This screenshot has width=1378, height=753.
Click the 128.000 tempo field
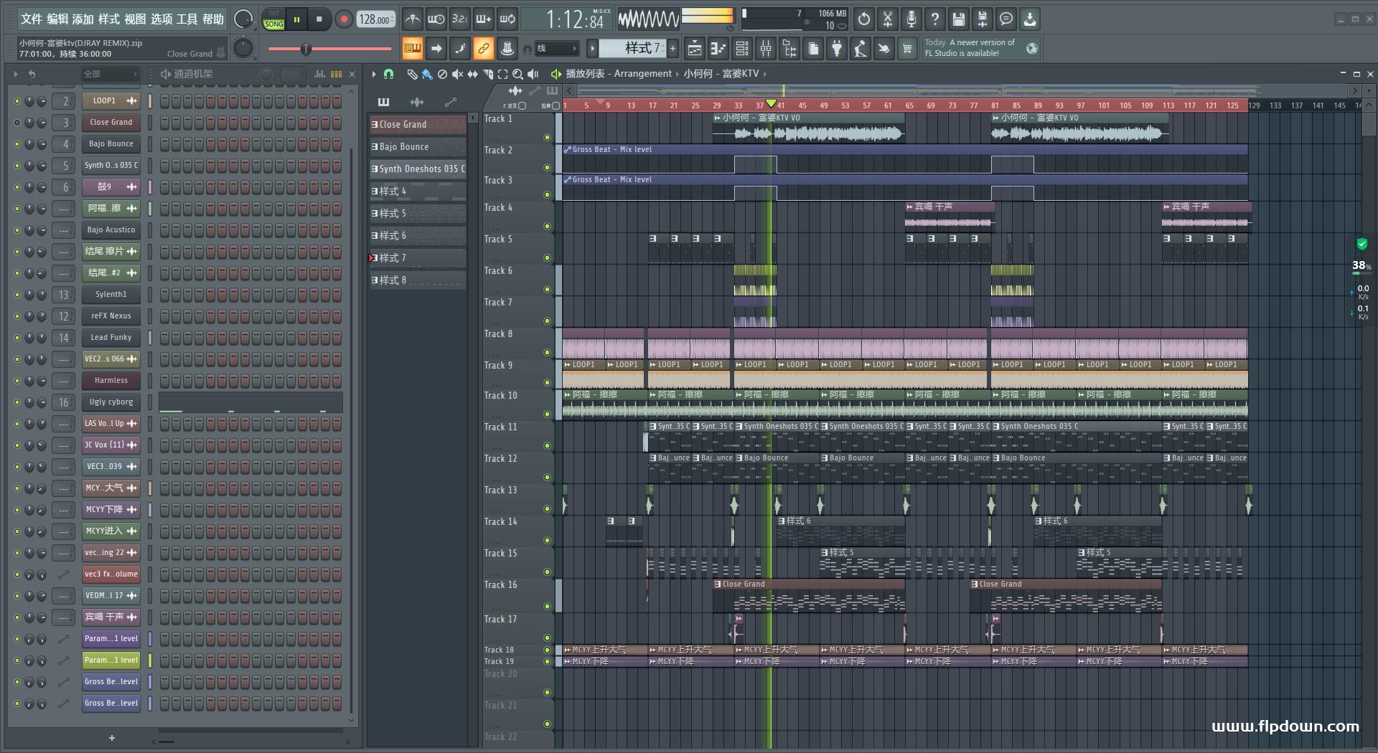point(375,19)
